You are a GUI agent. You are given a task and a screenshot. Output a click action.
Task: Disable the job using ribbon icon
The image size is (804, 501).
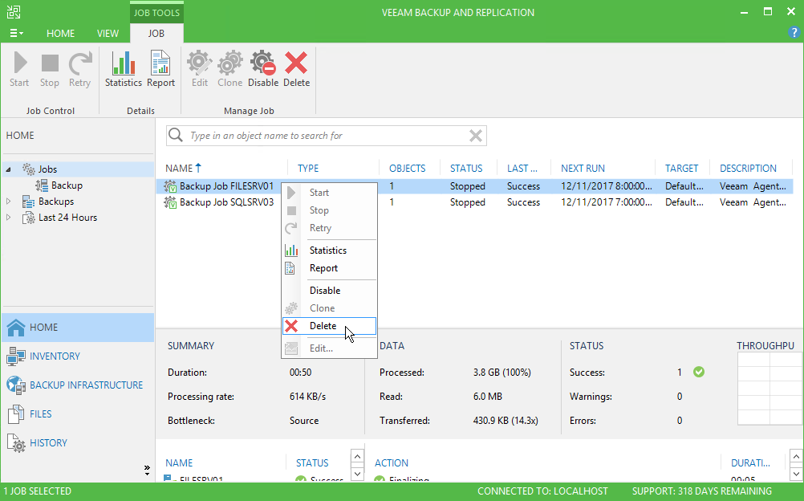263,69
